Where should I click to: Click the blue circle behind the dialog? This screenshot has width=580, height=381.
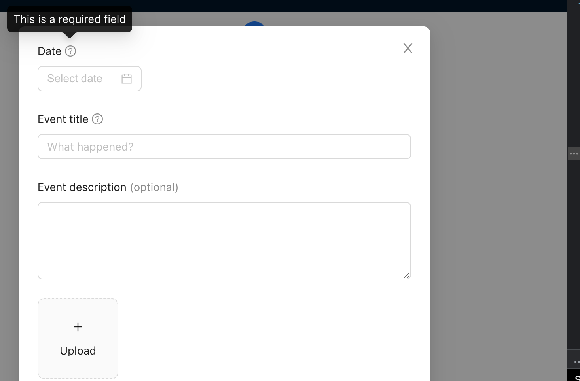[x=254, y=24]
